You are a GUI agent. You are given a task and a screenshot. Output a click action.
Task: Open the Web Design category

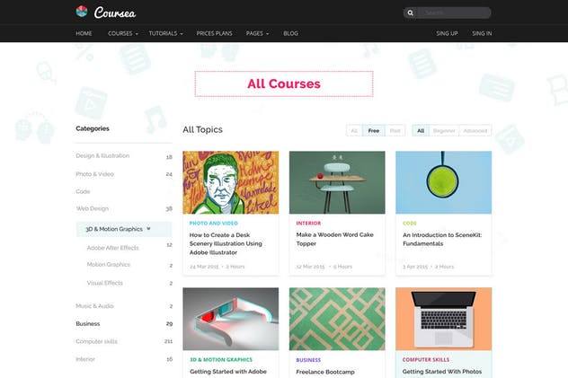(x=92, y=208)
